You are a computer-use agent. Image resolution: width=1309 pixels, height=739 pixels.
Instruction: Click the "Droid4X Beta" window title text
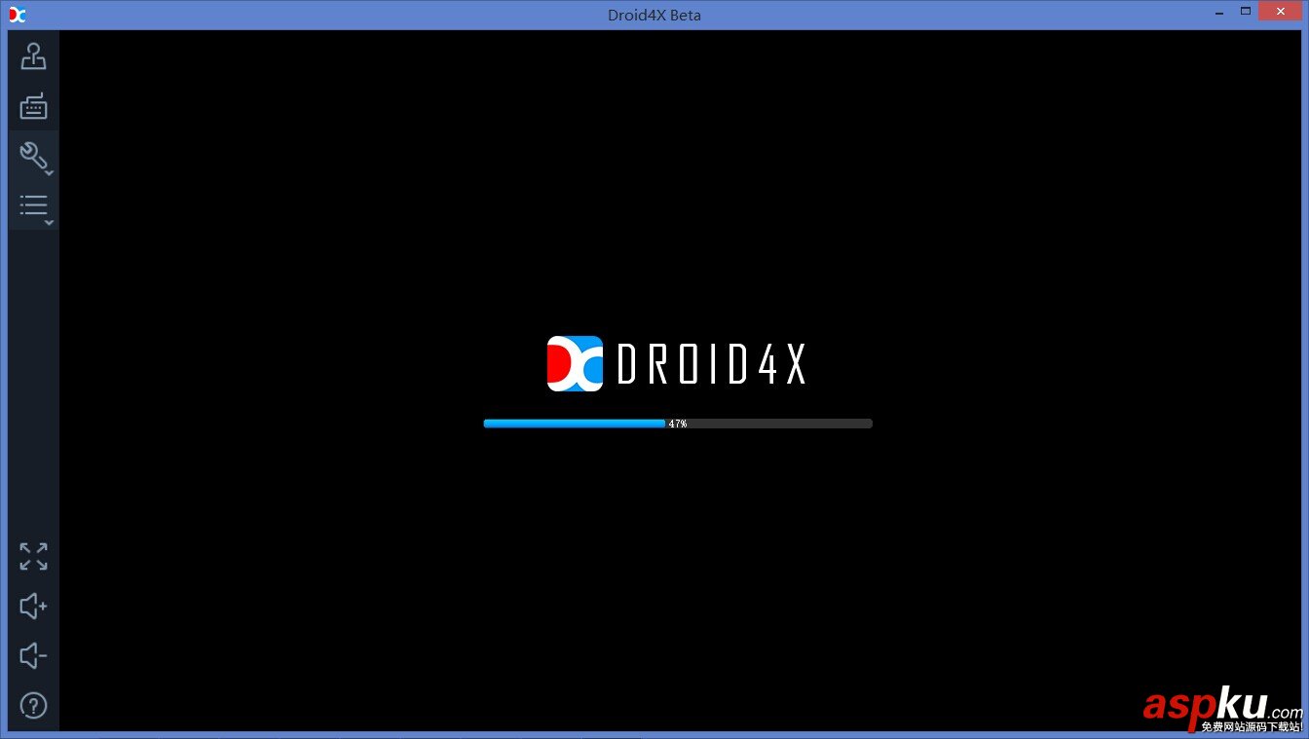click(654, 15)
